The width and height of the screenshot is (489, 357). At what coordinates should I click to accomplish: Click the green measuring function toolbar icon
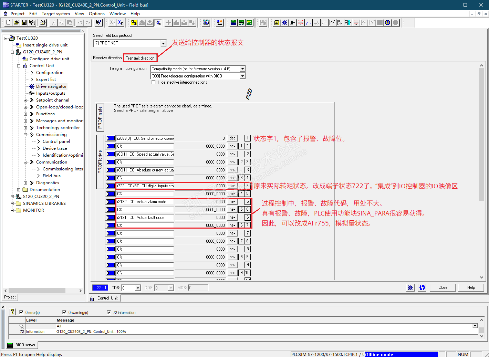tap(249, 23)
